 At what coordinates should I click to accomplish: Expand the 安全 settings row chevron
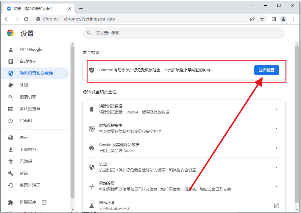click(276, 167)
